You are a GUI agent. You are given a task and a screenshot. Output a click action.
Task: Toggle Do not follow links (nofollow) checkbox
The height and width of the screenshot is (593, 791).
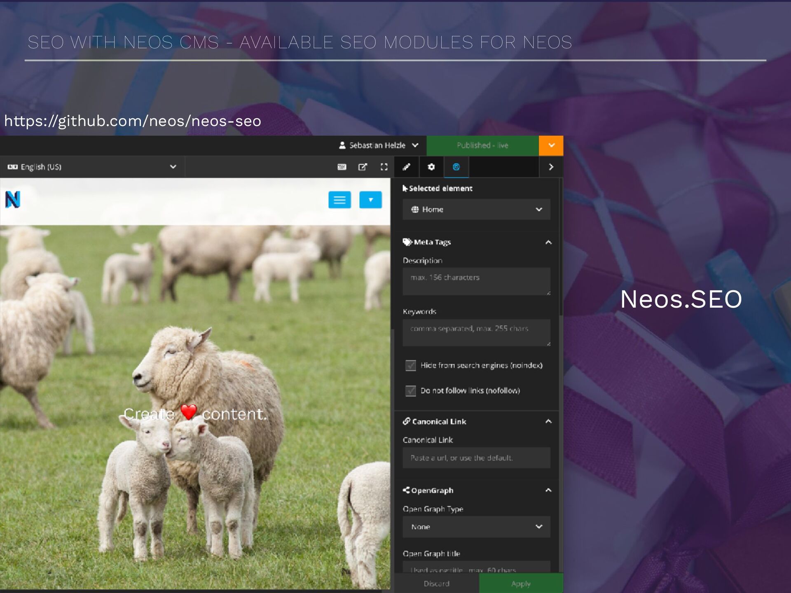coord(410,390)
